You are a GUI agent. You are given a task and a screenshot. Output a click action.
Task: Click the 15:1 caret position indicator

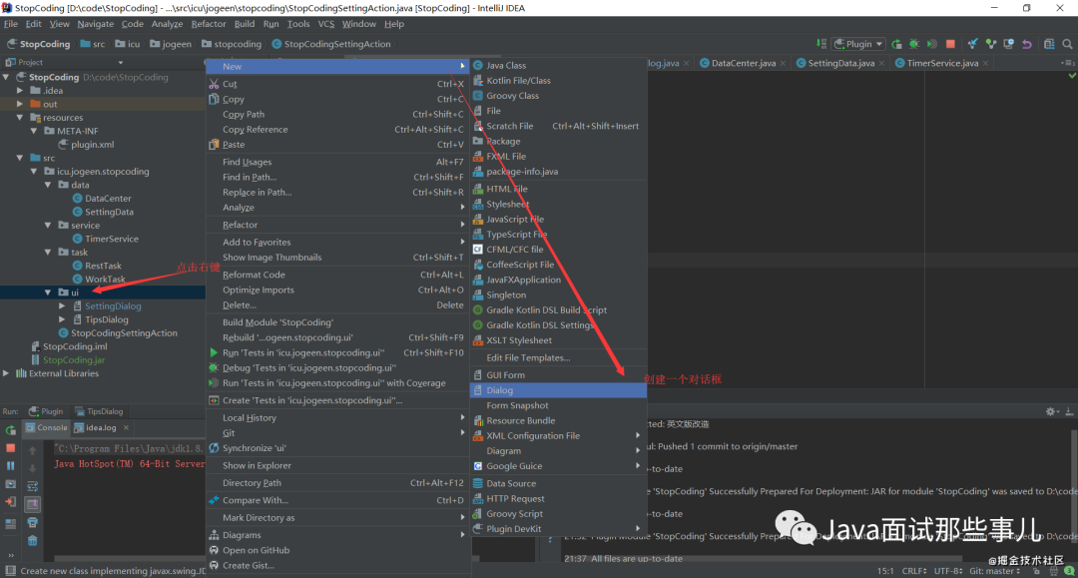(885, 571)
